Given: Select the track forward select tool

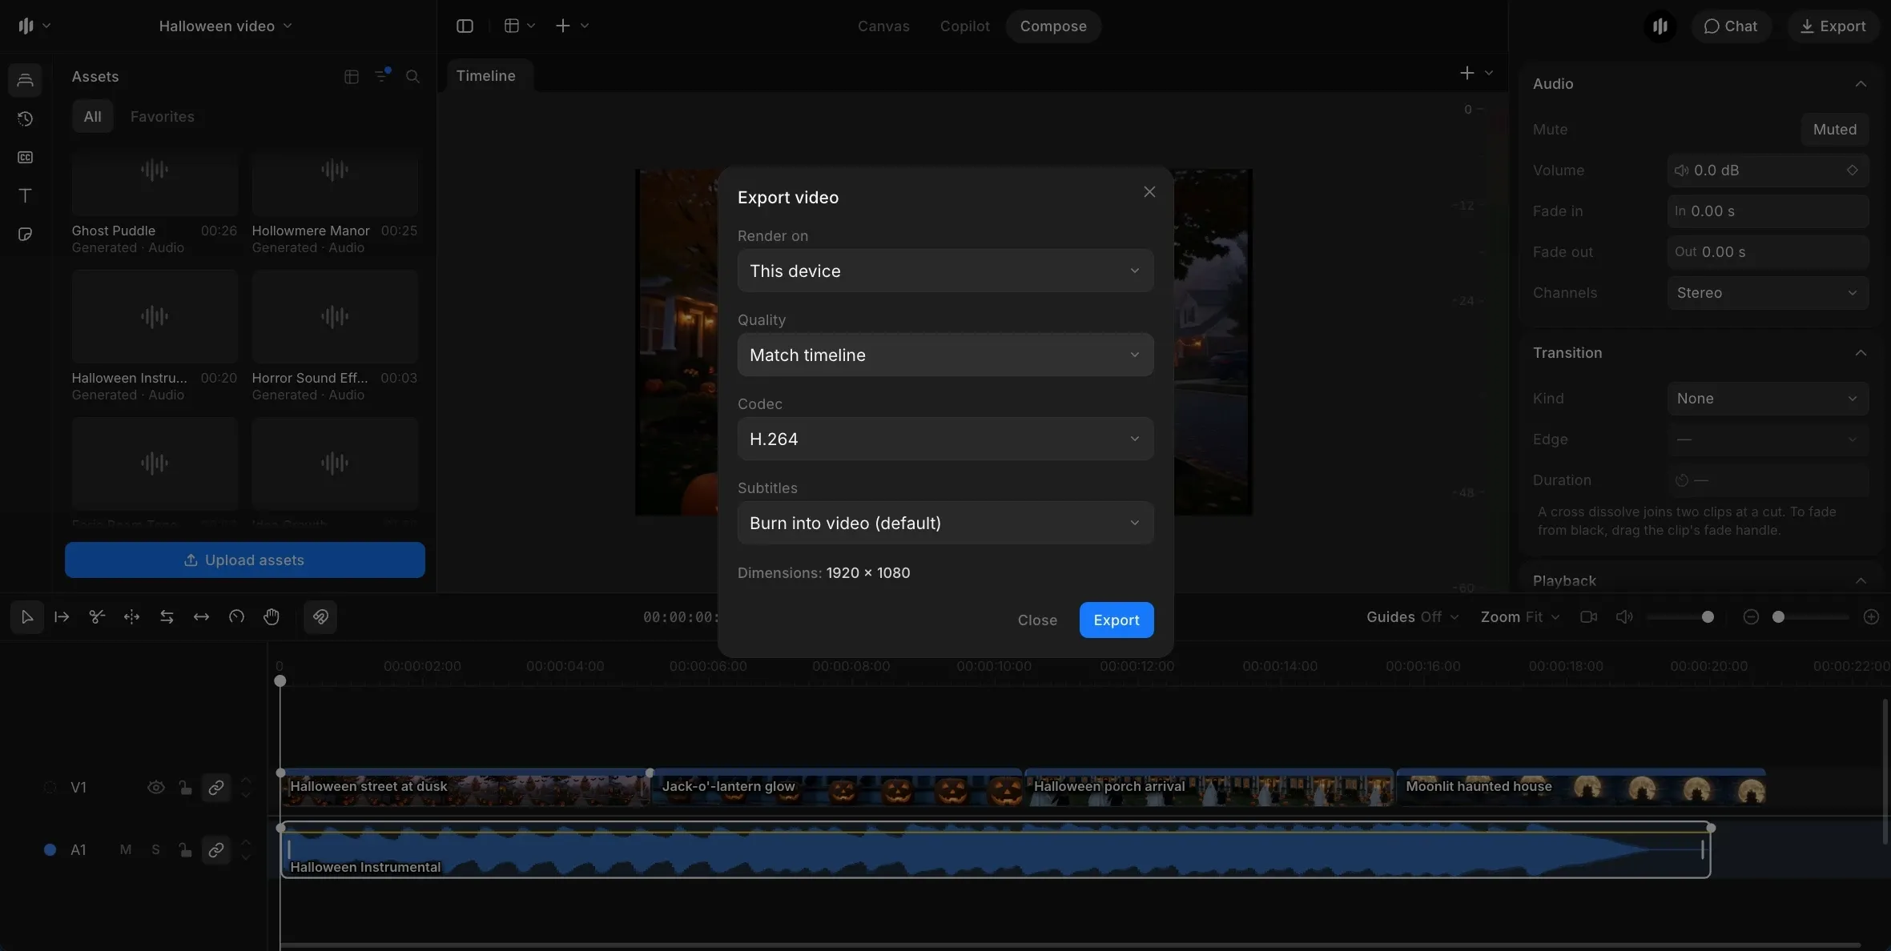Looking at the screenshot, I should [x=62, y=617].
